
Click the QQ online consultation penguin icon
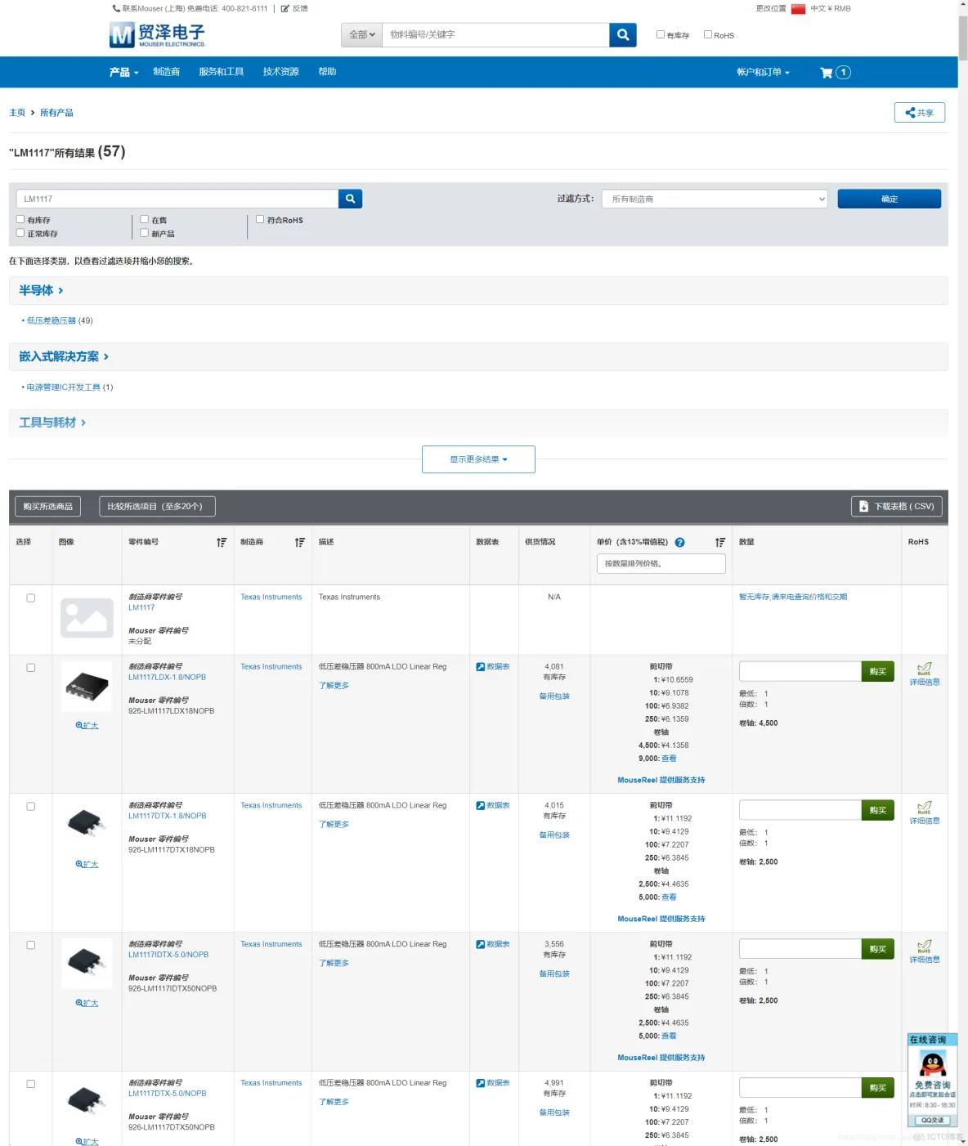pyautogui.click(x=932, y=1063)
